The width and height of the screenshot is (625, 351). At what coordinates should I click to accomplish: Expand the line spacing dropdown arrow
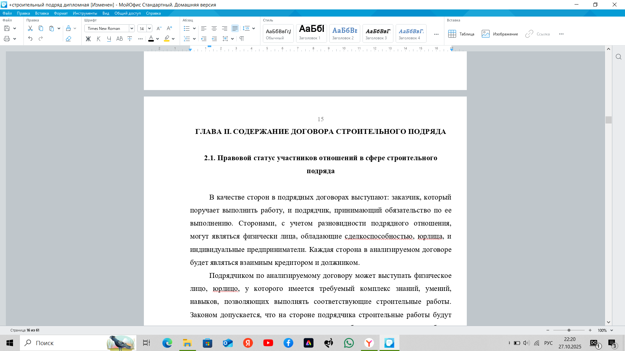pos(254,29)
